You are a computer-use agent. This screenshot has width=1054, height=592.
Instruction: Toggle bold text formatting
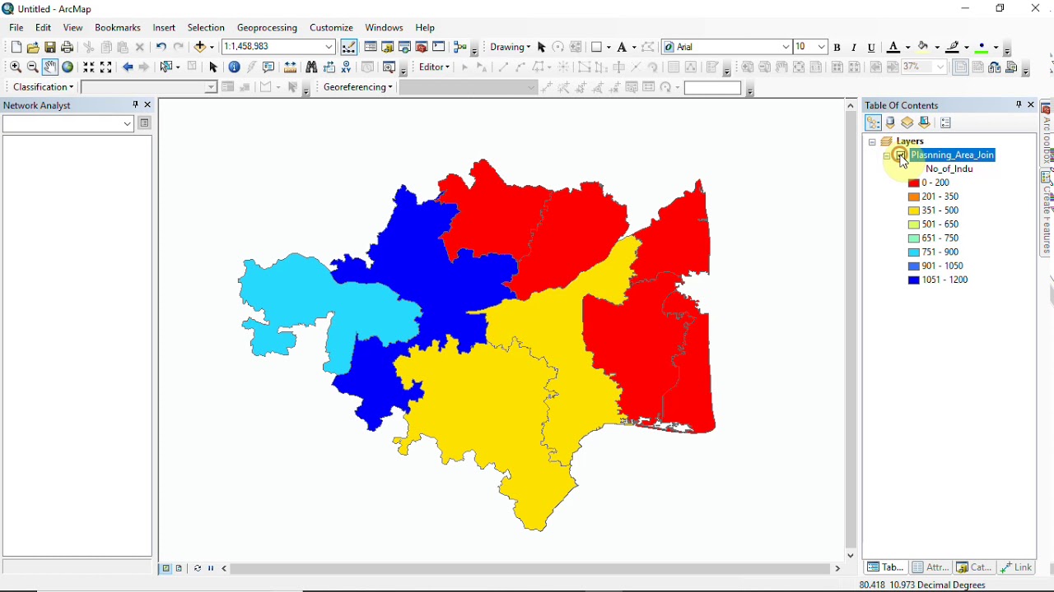pos(837,48)
